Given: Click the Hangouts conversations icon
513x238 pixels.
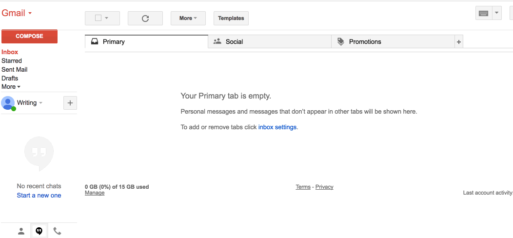Looking at the screenshot, I should click(x=39, y=231).
